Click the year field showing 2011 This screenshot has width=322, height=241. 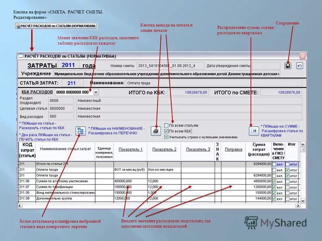point(68,65)
